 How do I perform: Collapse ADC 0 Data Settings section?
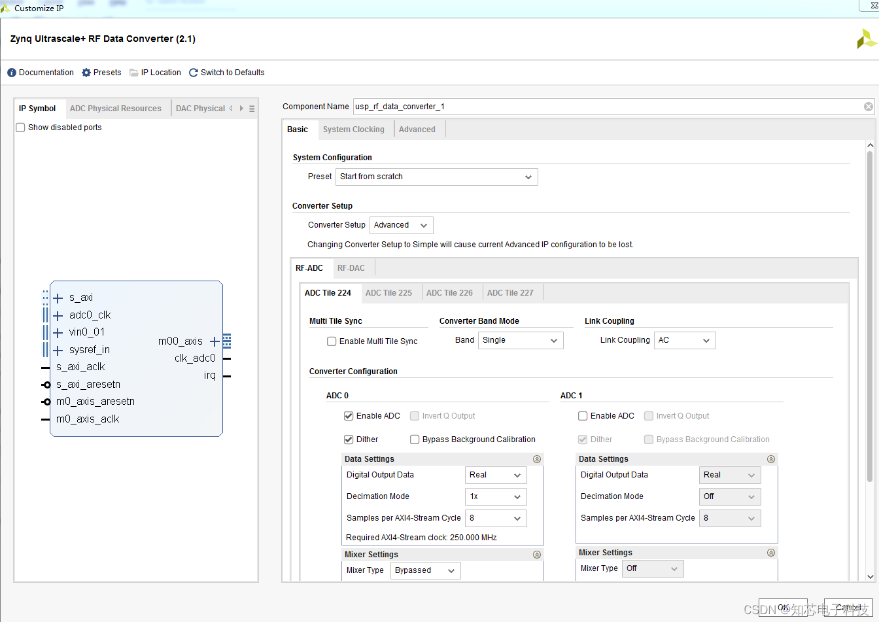click(x=537, y=459)
